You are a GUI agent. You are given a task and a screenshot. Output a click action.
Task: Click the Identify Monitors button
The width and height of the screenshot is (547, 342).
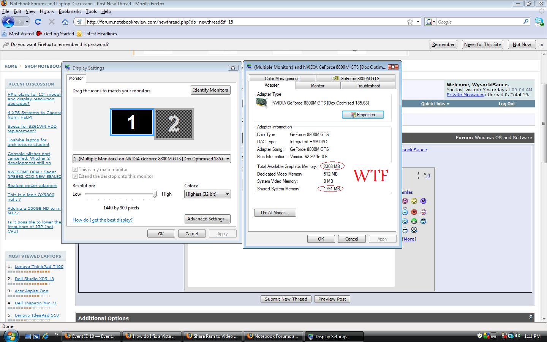coord(210,90)
